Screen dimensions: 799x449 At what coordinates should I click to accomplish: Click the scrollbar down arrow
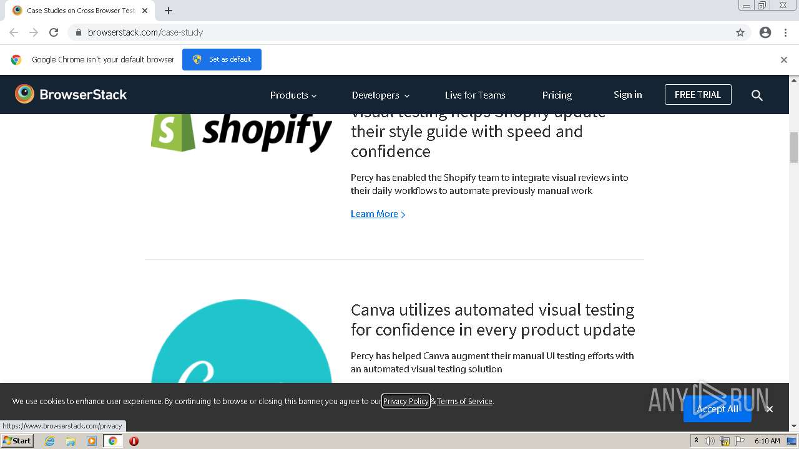click(x=794, y=427)
